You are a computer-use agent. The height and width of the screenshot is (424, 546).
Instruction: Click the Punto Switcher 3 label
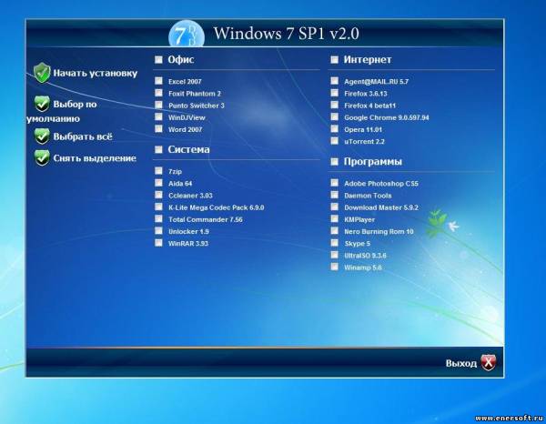[x=197, y=106]
